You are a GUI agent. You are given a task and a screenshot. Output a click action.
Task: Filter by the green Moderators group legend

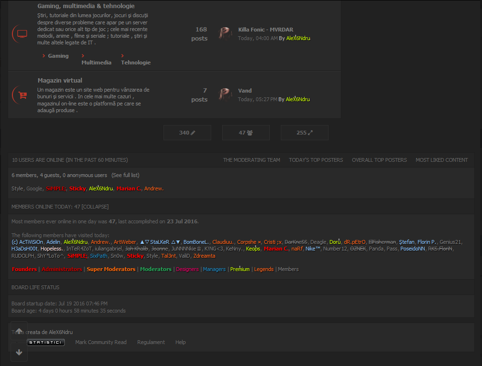tap(155, 269)
